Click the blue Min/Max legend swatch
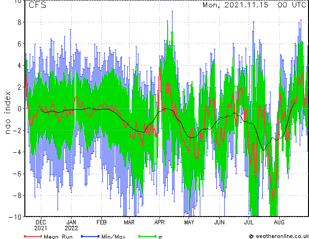 (x=90, y=236)
